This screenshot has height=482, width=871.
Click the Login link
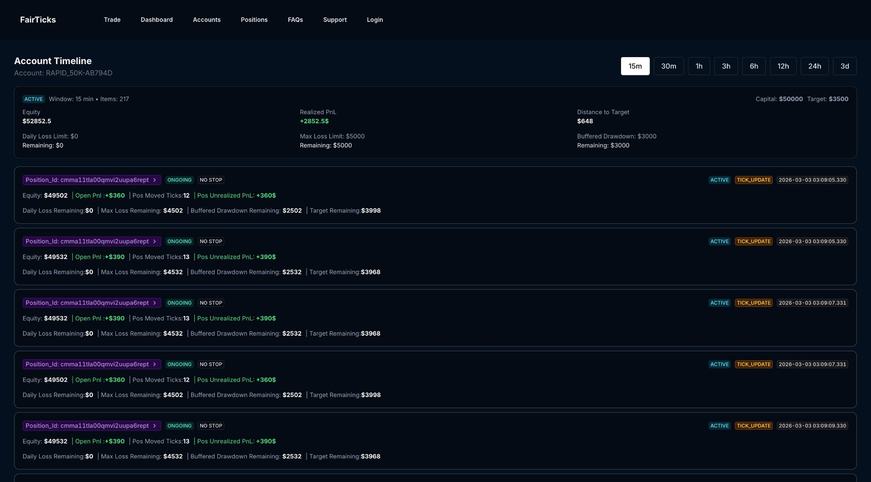tap(375, 20)
